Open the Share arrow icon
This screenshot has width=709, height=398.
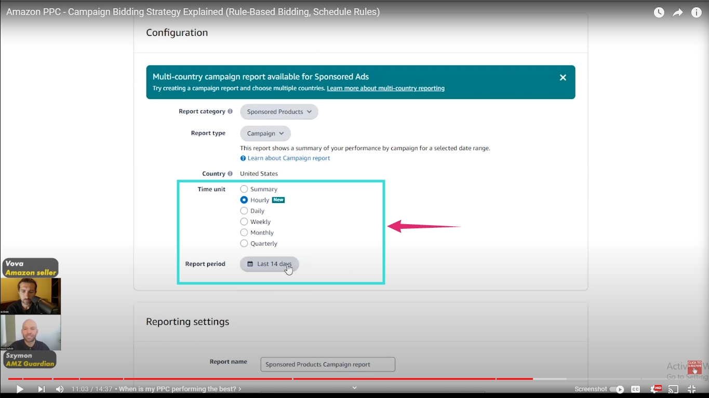[x=678, y=12]
